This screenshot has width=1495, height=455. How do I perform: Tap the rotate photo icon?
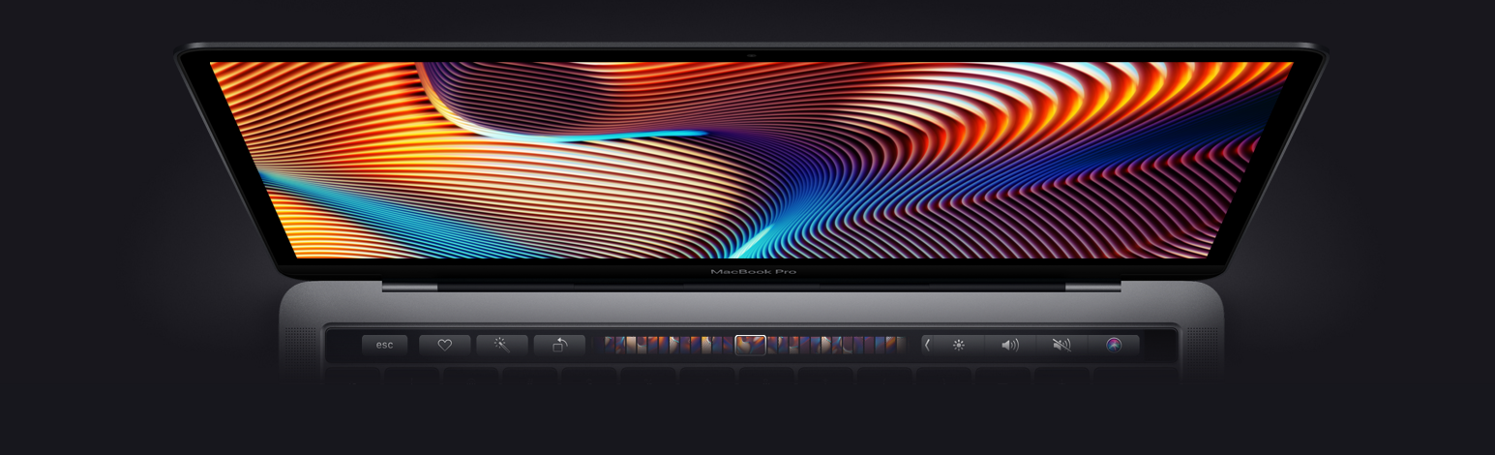[559, 345]
